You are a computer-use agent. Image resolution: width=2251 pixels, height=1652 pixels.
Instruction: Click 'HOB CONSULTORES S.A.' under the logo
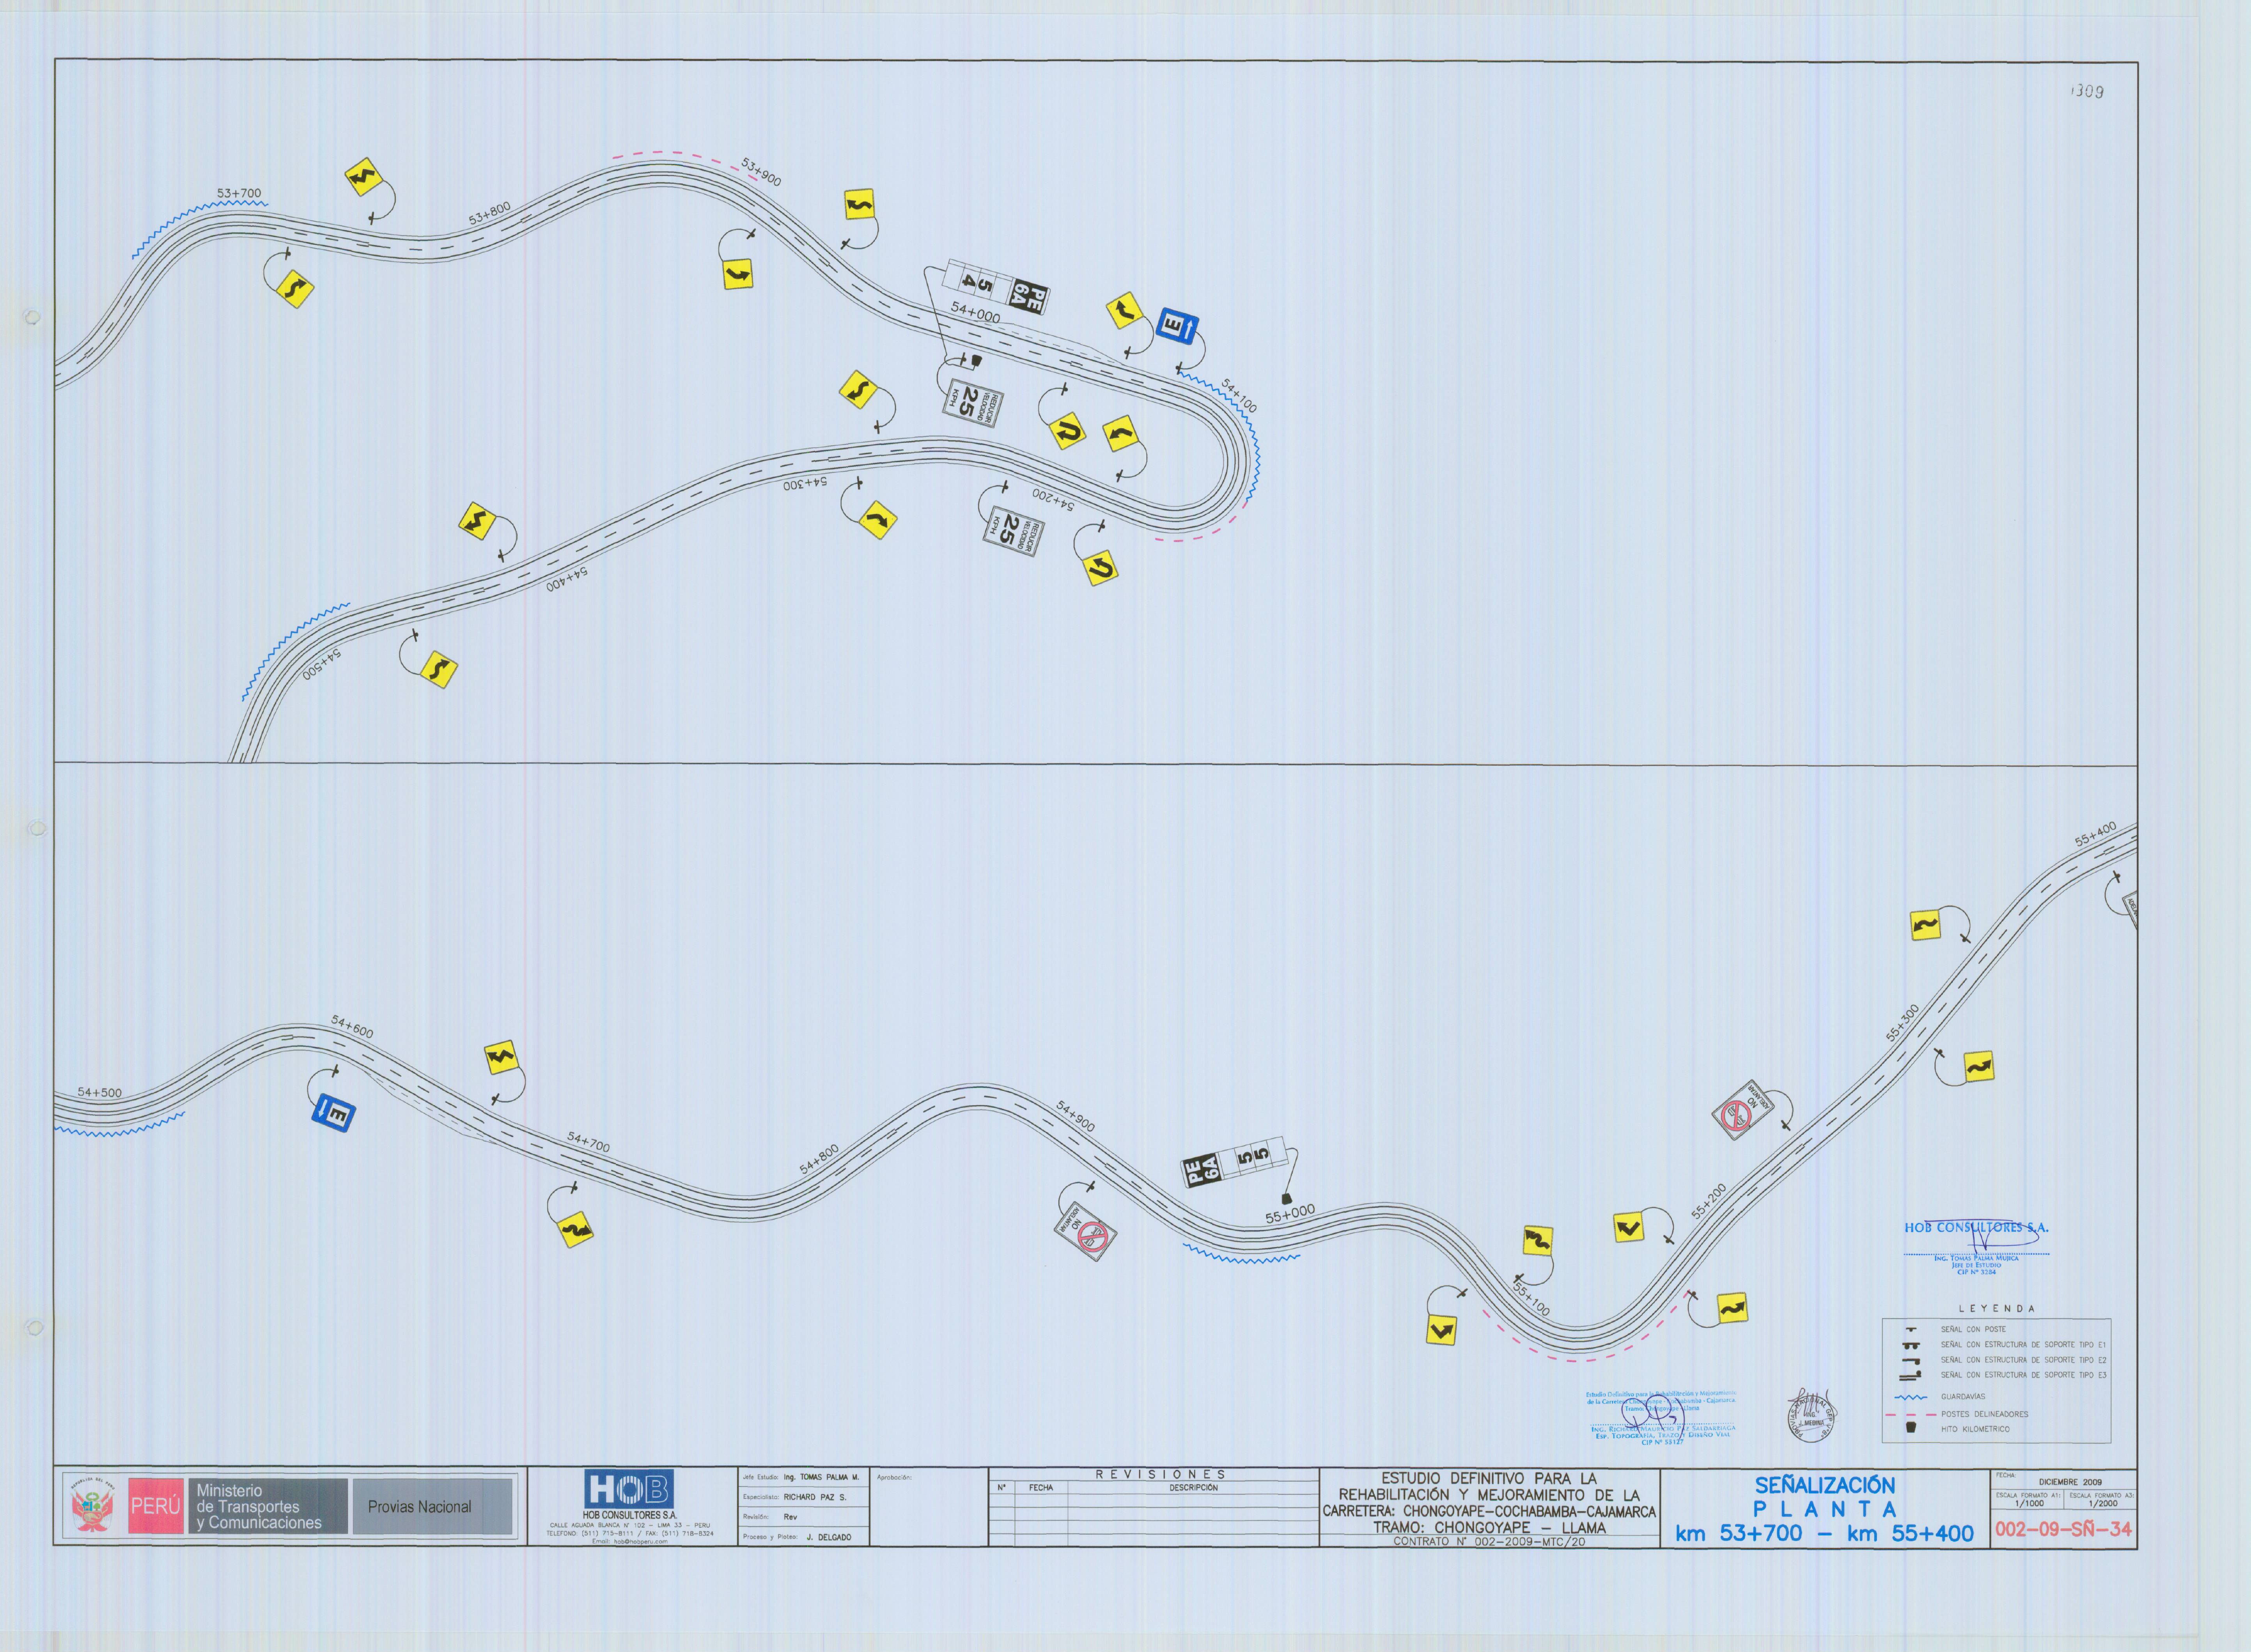click(x=630, y=1516)
